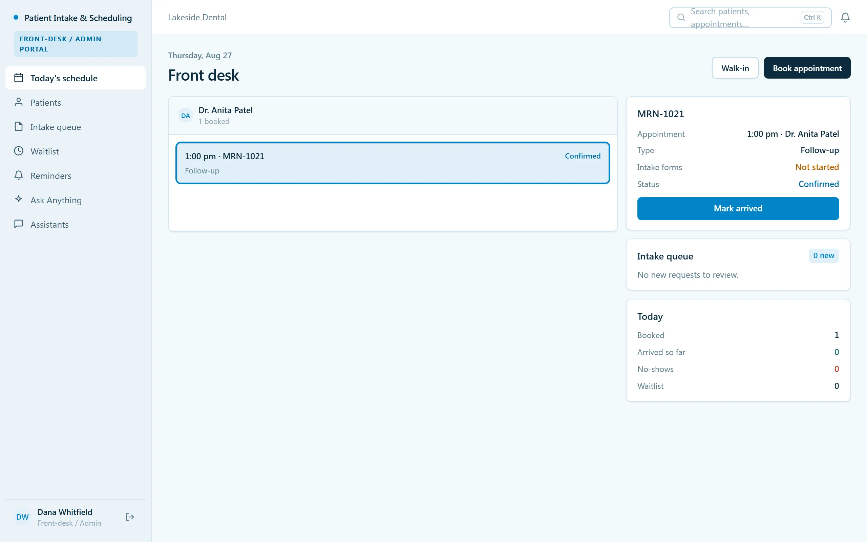
Task: Navigate to Waitlist in the sidebar
Action: click(x=75, y=151)
